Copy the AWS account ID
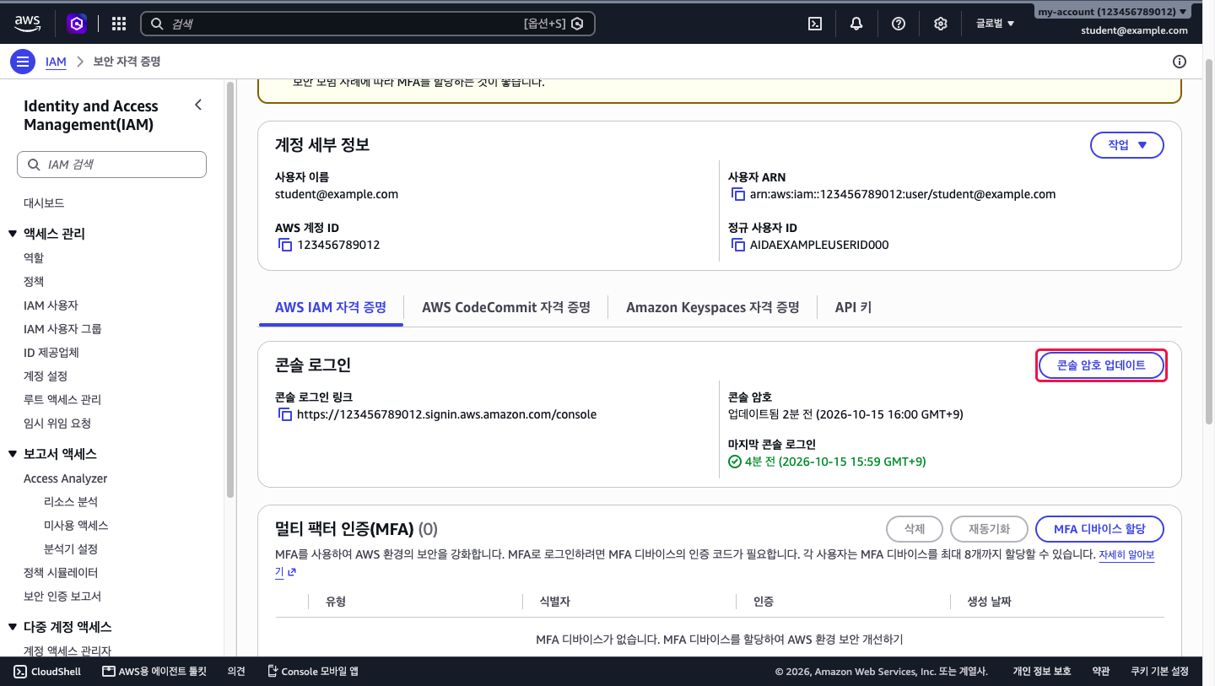The height and width of the screenshot is (686, 1215). tap(285, 245)
